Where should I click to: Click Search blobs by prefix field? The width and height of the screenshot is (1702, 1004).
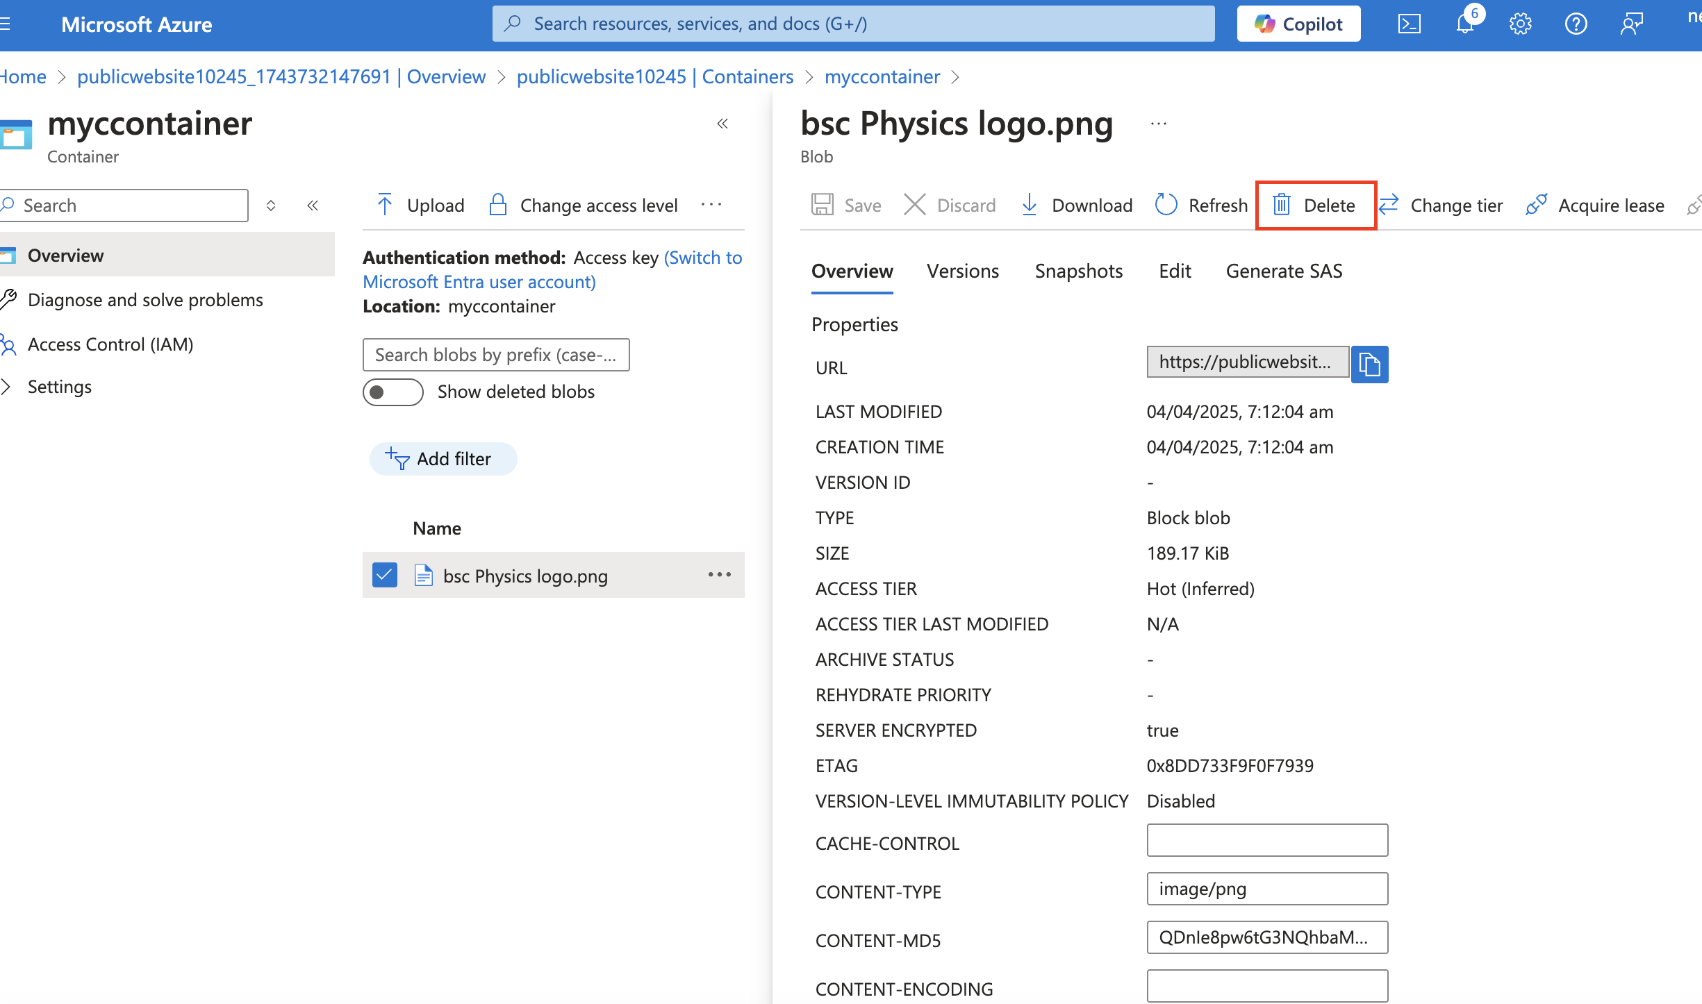point(496,355)
